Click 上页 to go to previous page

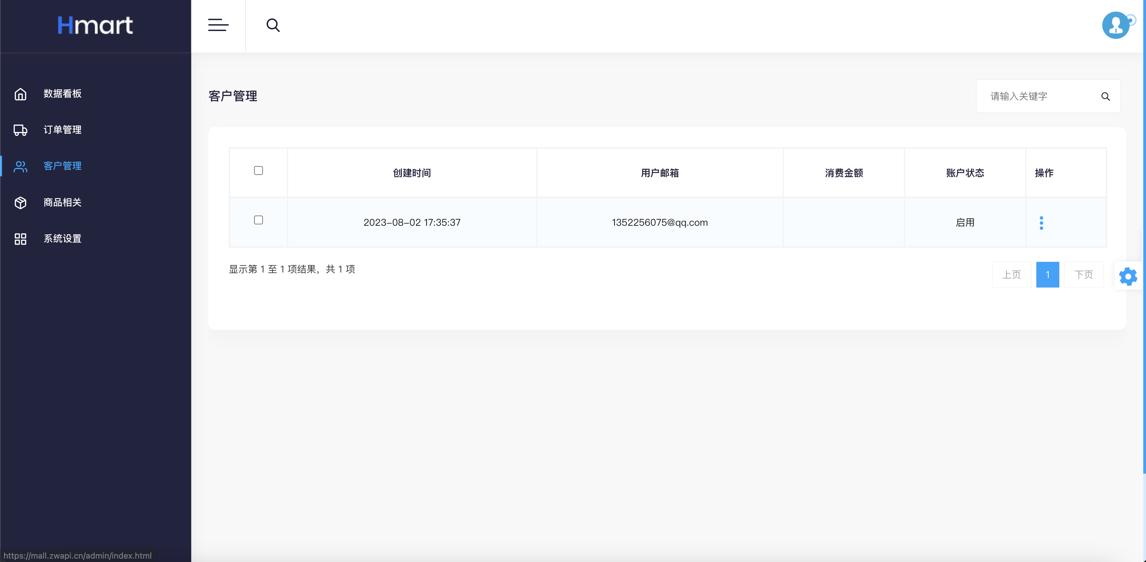[1012, 275]
